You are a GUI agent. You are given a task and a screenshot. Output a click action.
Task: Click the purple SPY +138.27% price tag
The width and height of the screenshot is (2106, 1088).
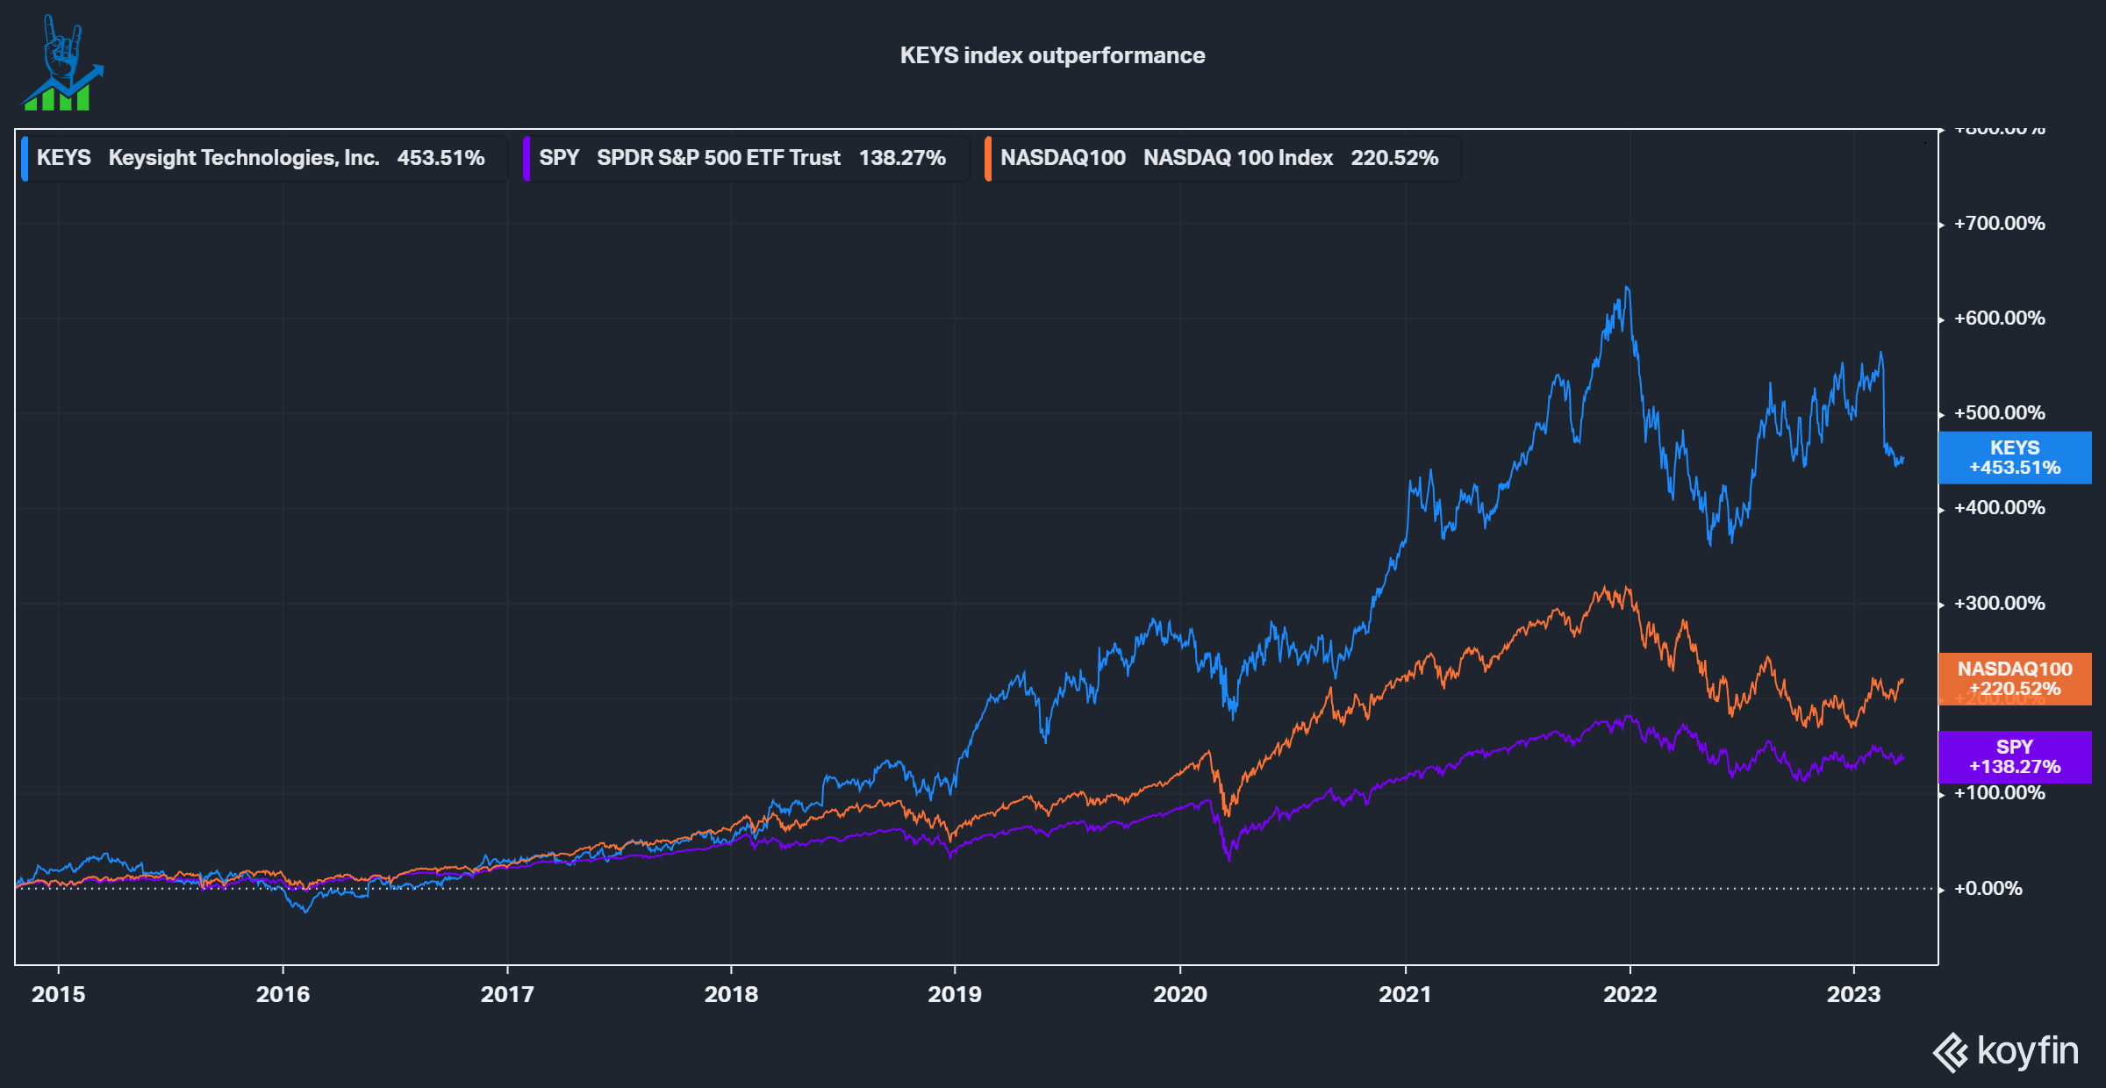point(2015,756)
